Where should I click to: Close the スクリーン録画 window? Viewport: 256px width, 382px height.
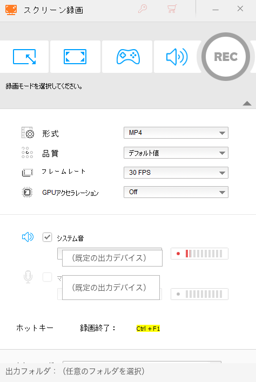tap(240, 9)
